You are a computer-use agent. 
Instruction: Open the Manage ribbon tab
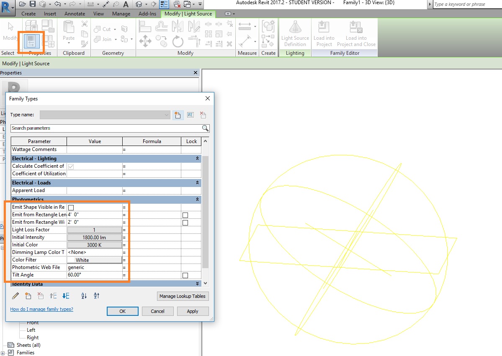(121, 14)
